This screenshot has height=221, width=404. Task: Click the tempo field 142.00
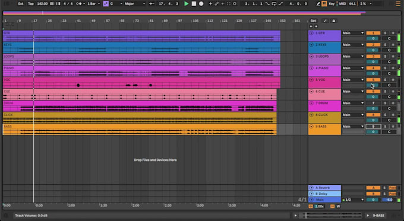pos(42,4)
